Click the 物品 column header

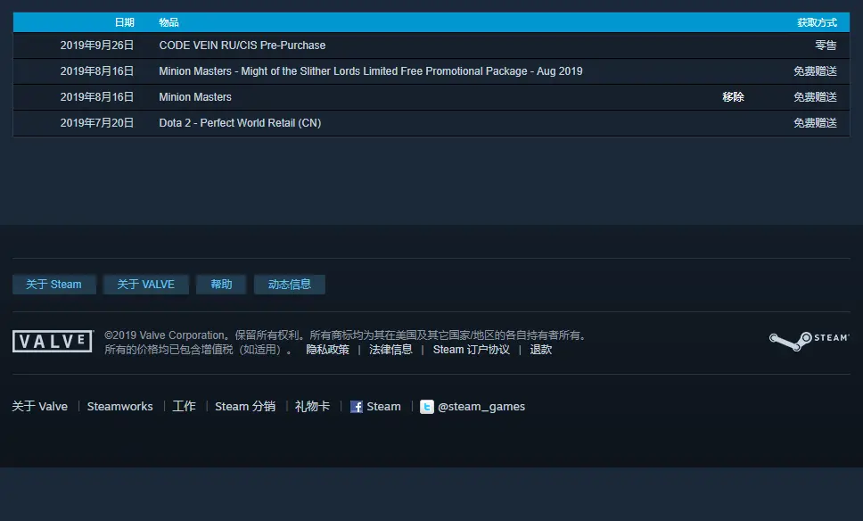[169, 22]
